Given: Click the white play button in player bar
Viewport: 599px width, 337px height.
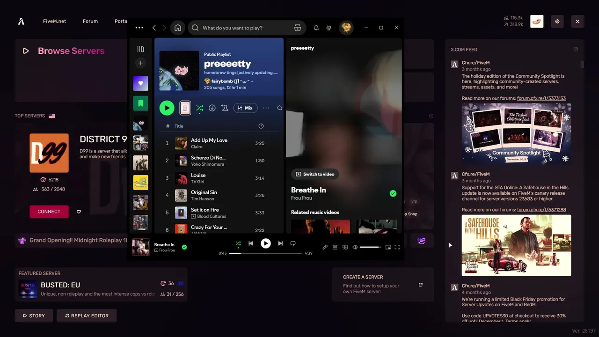Looking at the screenshot, I should [265, 243].
